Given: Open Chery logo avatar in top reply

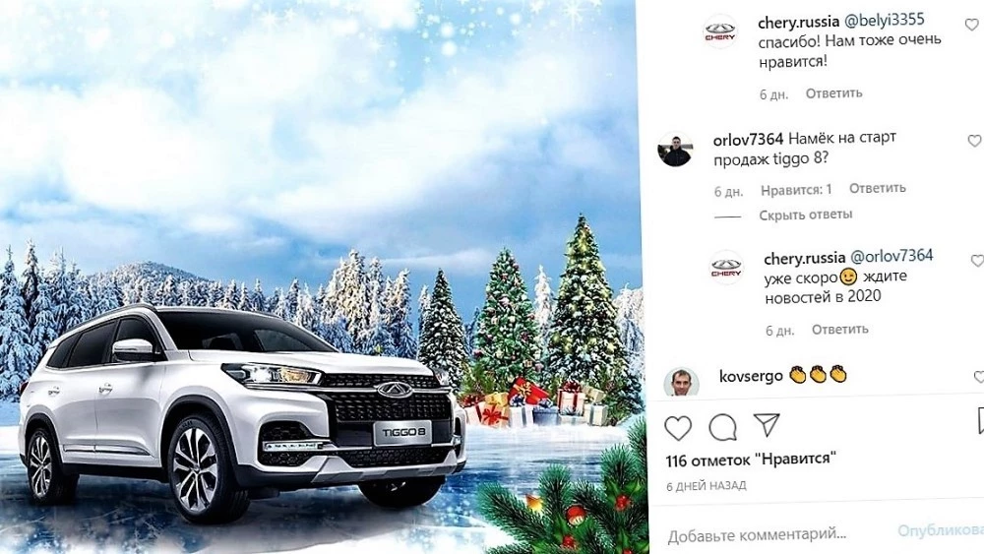Looking at the screenshot, I should (x=720, y=31).
